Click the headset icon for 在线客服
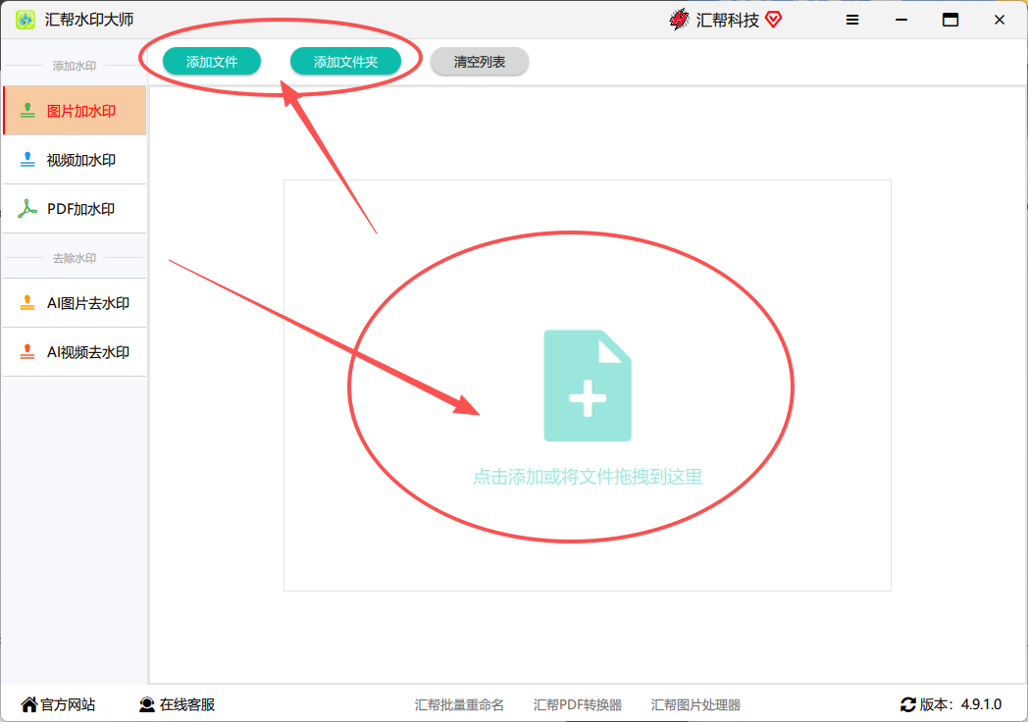This screenshot has height=722, width=1028. 147,704
